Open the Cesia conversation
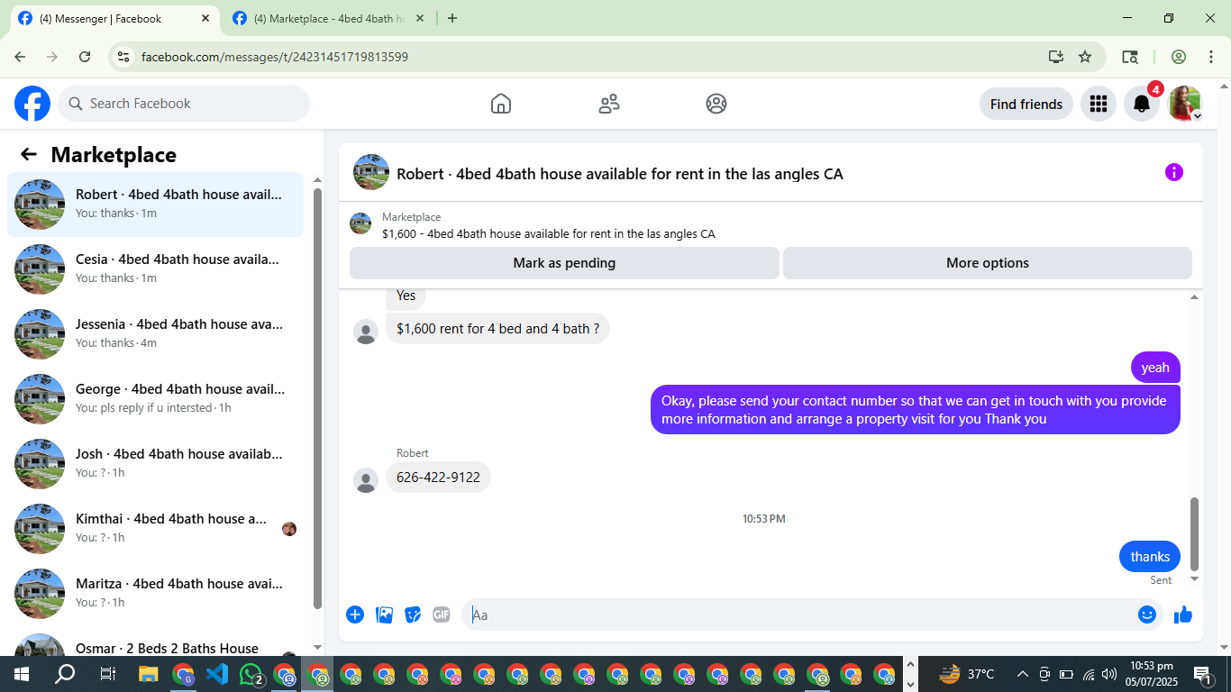Viewport: 1231px width, 692px height. click(x=155, y=269)
